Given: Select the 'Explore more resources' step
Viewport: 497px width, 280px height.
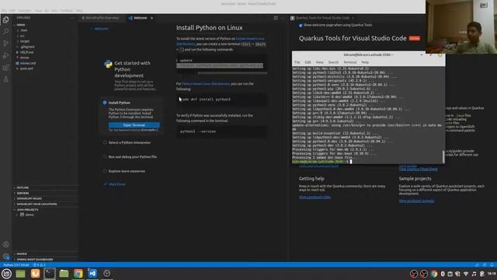Looking at the screenshot, I should 127,171.
